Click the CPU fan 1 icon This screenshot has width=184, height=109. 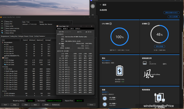point(105,99)
